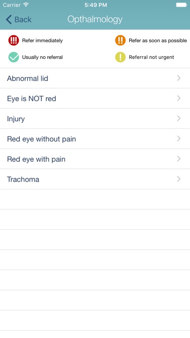The image size is (190, 338).
Task: Tap the battery indicator icon
Action: click(182, 5)
